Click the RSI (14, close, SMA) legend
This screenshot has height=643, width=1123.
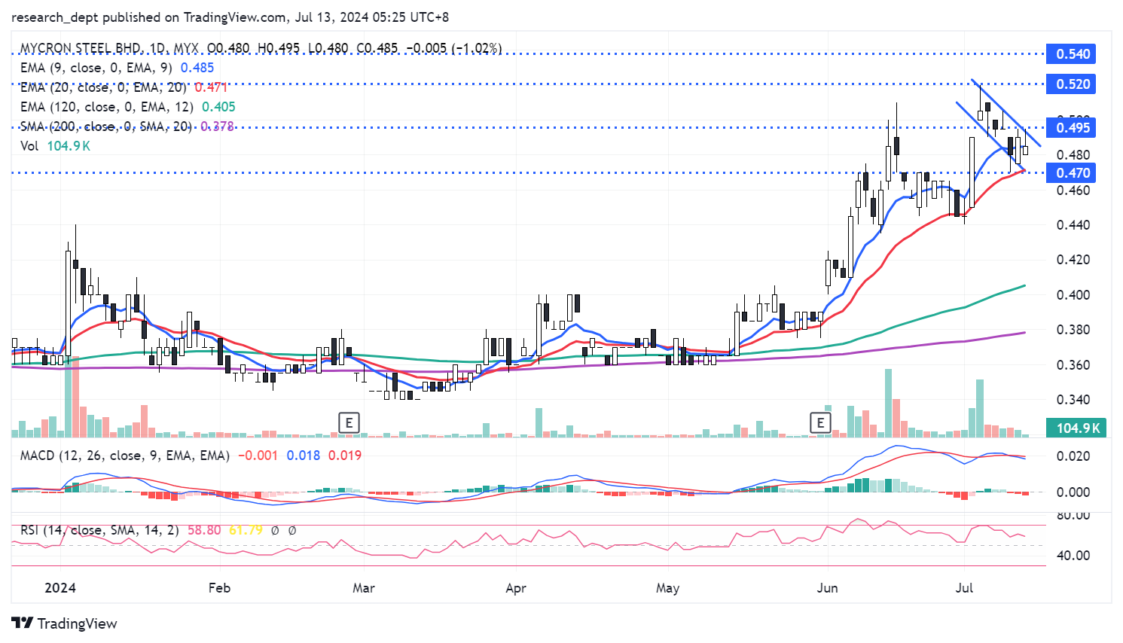(x=99, y=530)
